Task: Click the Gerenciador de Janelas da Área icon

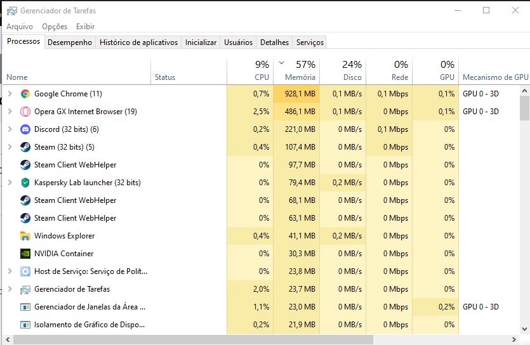Action: 25,307
